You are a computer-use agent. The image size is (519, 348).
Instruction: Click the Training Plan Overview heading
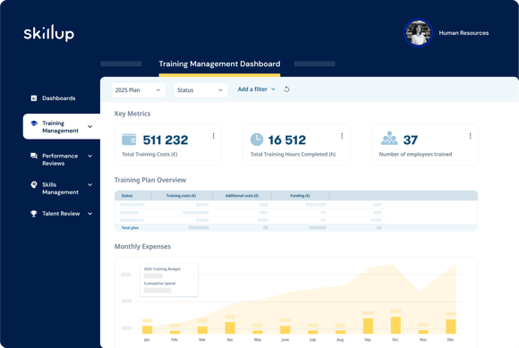(x=150, y=180)
